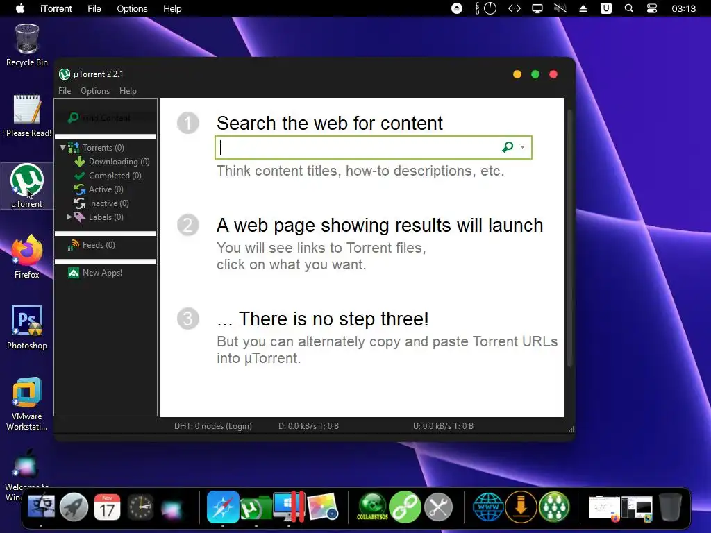Screen dimensions: 711x533
Task: Open the Parallels Windows monitor dock icon
Action: [x=289, y=507]
